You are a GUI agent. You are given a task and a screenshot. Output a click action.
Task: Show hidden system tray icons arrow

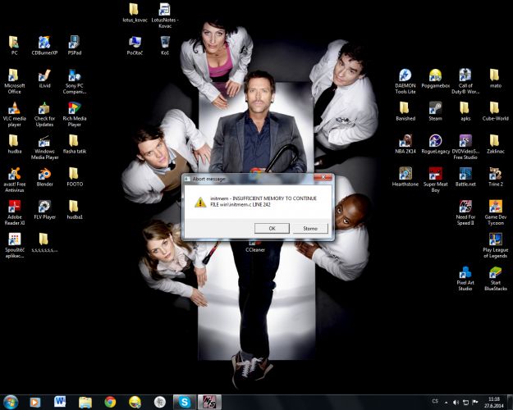click(446, 403)
